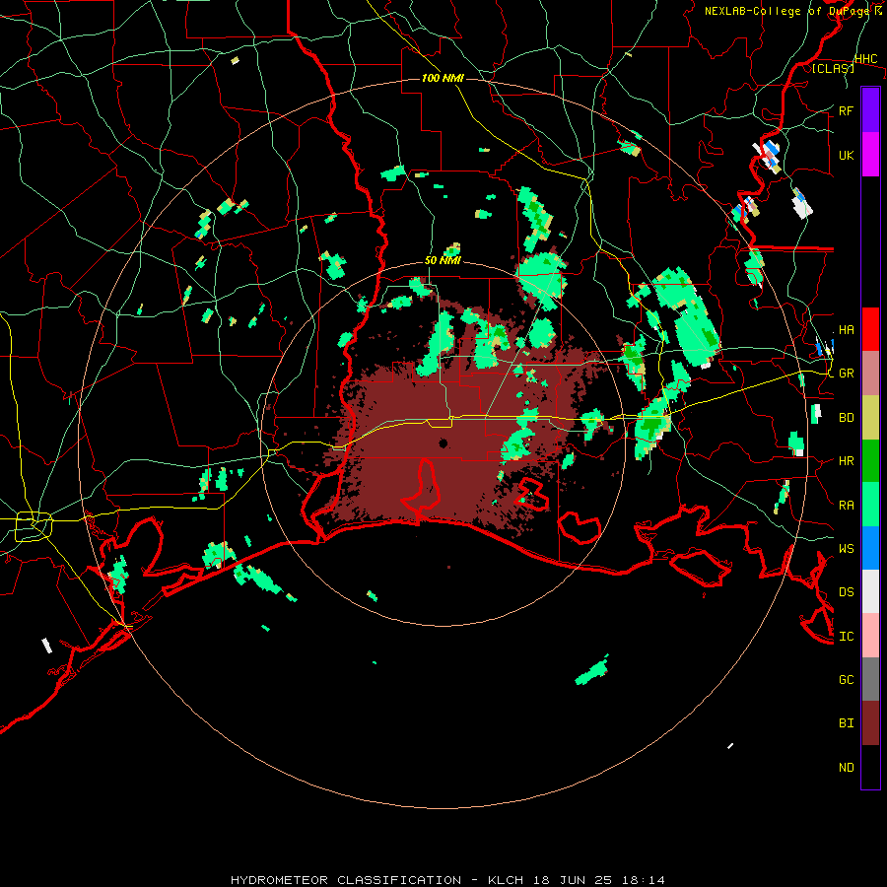Click the WS blue legend swatch

(870, 548)
